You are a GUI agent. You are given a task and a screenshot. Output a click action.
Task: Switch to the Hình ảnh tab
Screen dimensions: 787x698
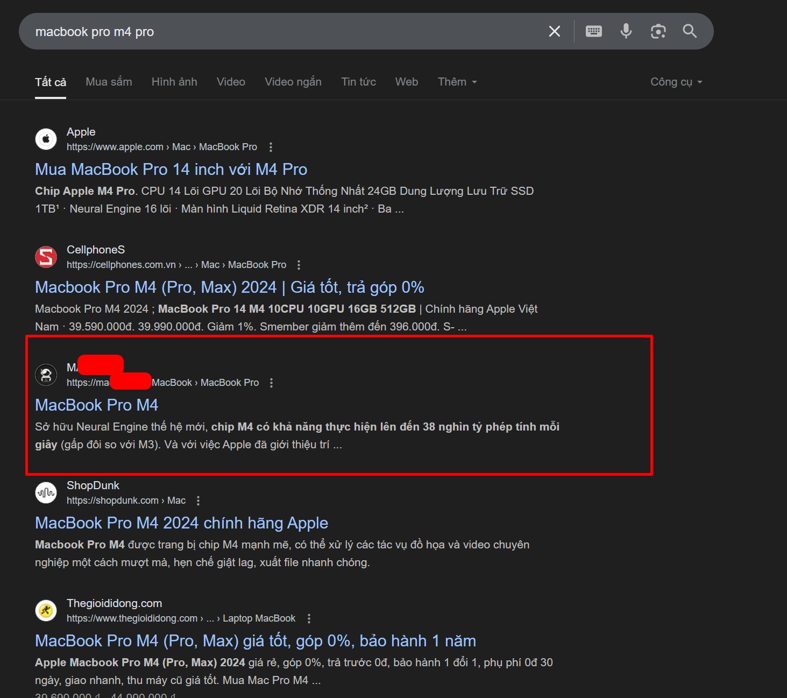pyautogui.click(x=174, y=82)
